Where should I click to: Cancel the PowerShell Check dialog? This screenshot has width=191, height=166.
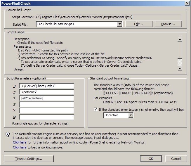pyautogui.click(x=176, y=159)
